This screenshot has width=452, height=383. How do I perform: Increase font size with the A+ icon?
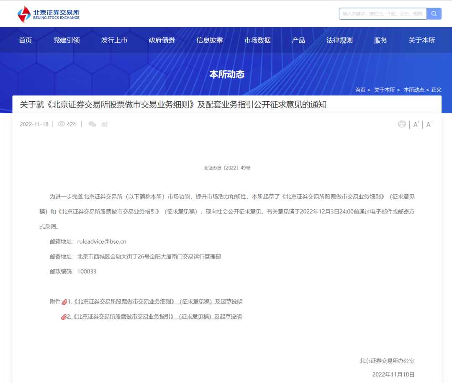pos(416,124)
